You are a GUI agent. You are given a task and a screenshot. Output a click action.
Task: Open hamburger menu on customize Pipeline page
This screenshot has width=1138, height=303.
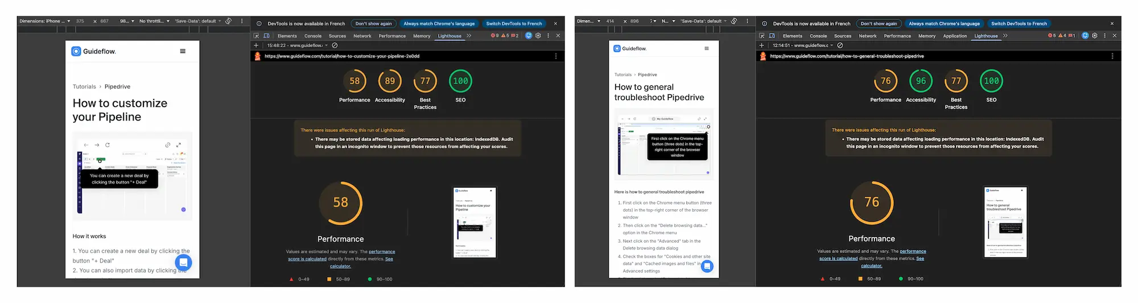pos(183,51)
